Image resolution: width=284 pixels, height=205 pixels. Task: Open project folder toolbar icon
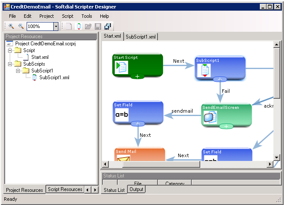pos(88,26)
